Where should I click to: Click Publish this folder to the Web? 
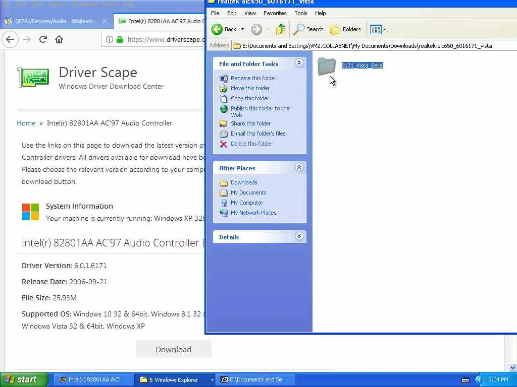coord(260,111)
